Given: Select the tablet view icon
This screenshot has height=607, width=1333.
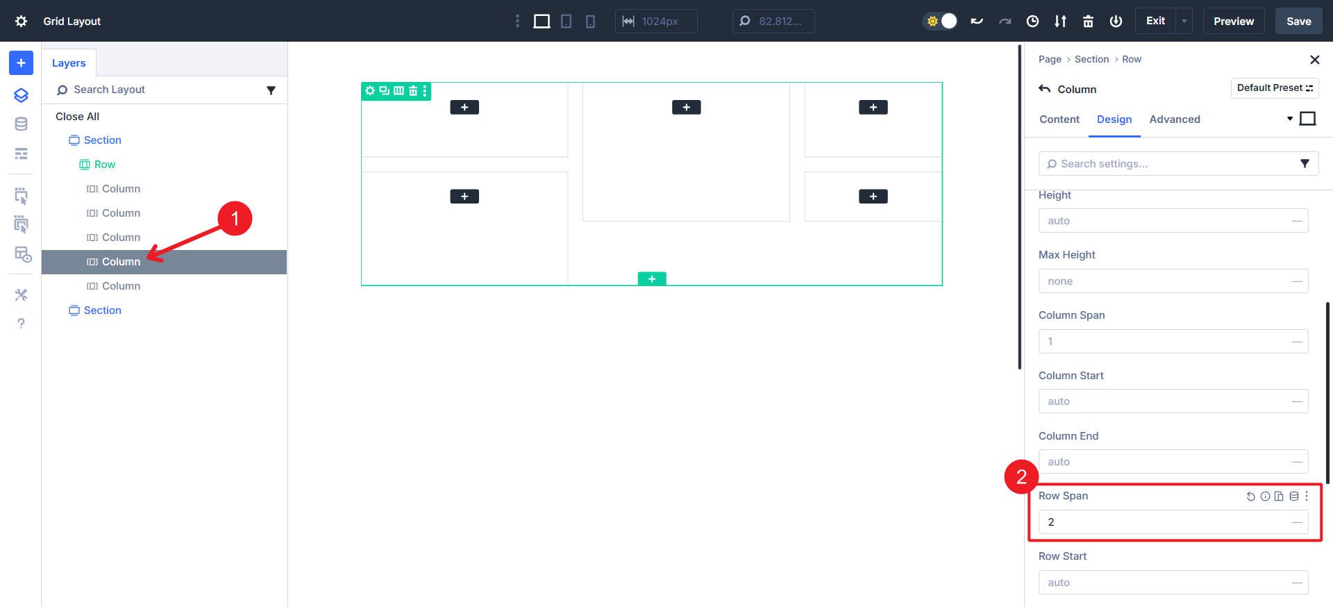Looking at the screenshot, I should point(566,21).
